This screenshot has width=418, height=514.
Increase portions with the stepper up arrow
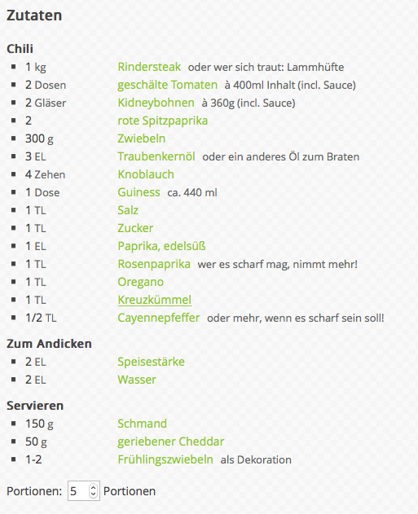pos(94,488)
